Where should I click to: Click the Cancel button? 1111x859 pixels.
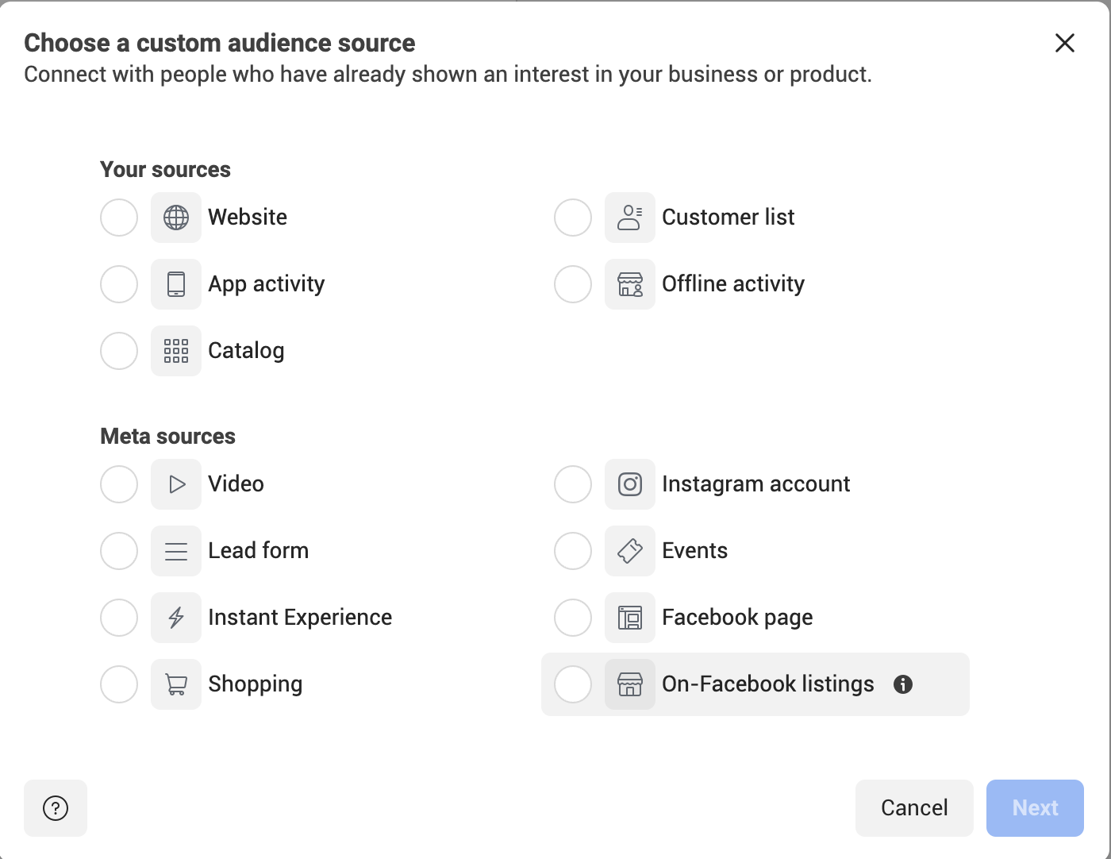click(x=914, y=808)
